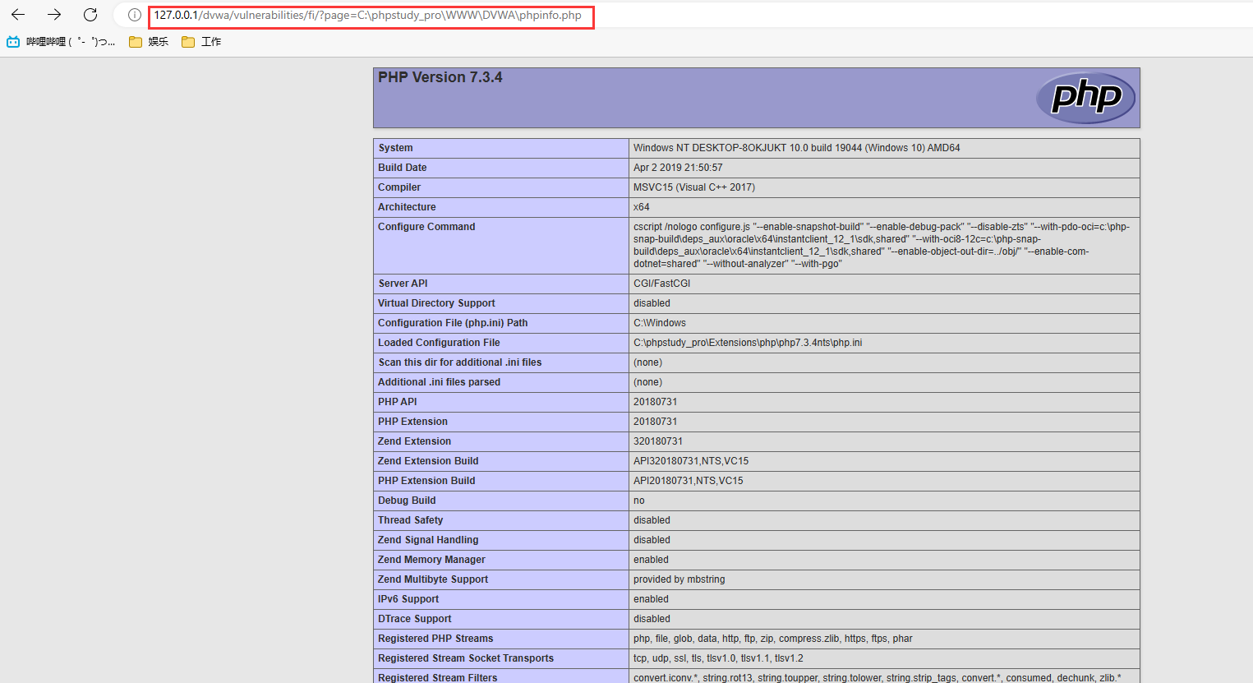Viewport: 1253px width, 683px height.
Task: Click the API320180731,NTS,VC15 value
Action: (691, 461)
